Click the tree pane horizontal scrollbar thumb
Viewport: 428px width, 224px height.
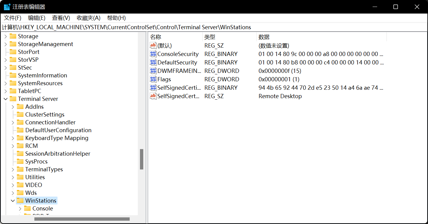coord(82,219)
